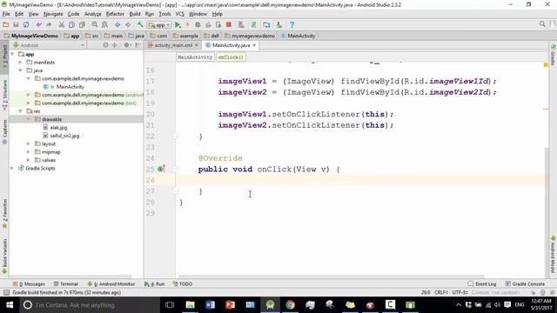Open the Event Log

pos(482,284)
